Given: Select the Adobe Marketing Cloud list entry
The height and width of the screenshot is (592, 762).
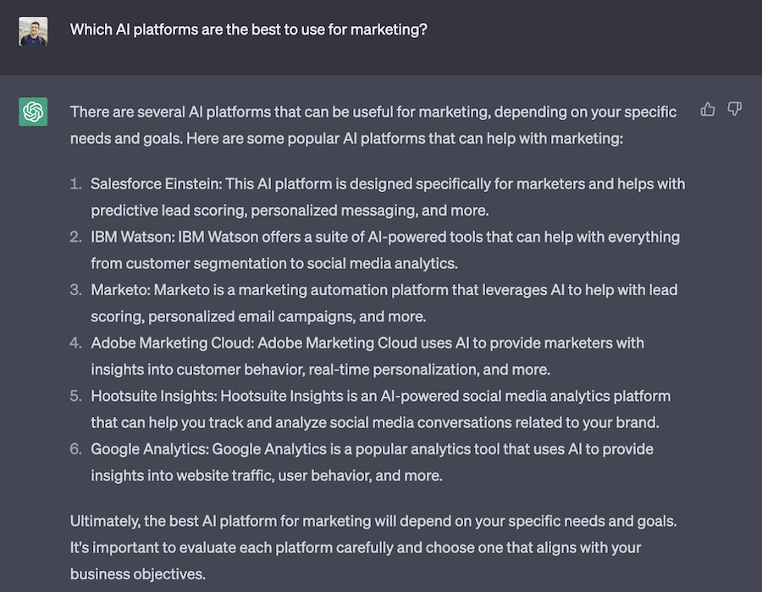Looking at the screenshot, I should pos(367,355).
